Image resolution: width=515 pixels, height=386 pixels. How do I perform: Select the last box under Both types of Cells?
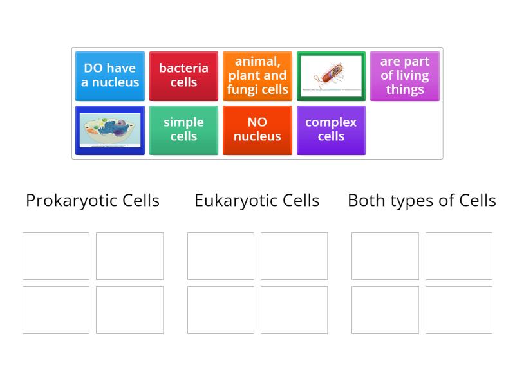click(459, 310)
